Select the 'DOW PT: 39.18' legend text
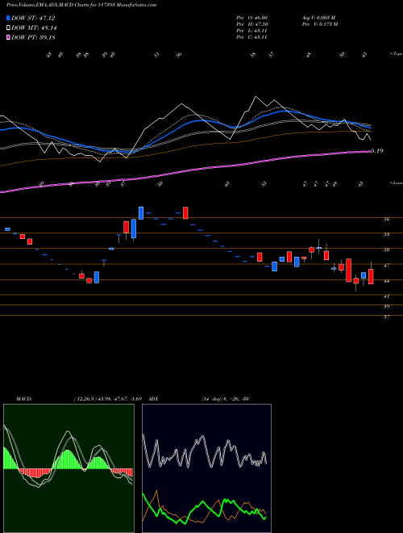Viewport: 403px width, 533px height. (33, 37)
